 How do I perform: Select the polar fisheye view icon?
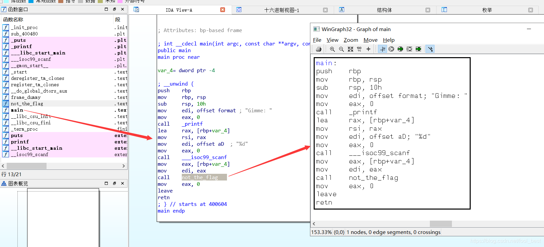(391, 49)
